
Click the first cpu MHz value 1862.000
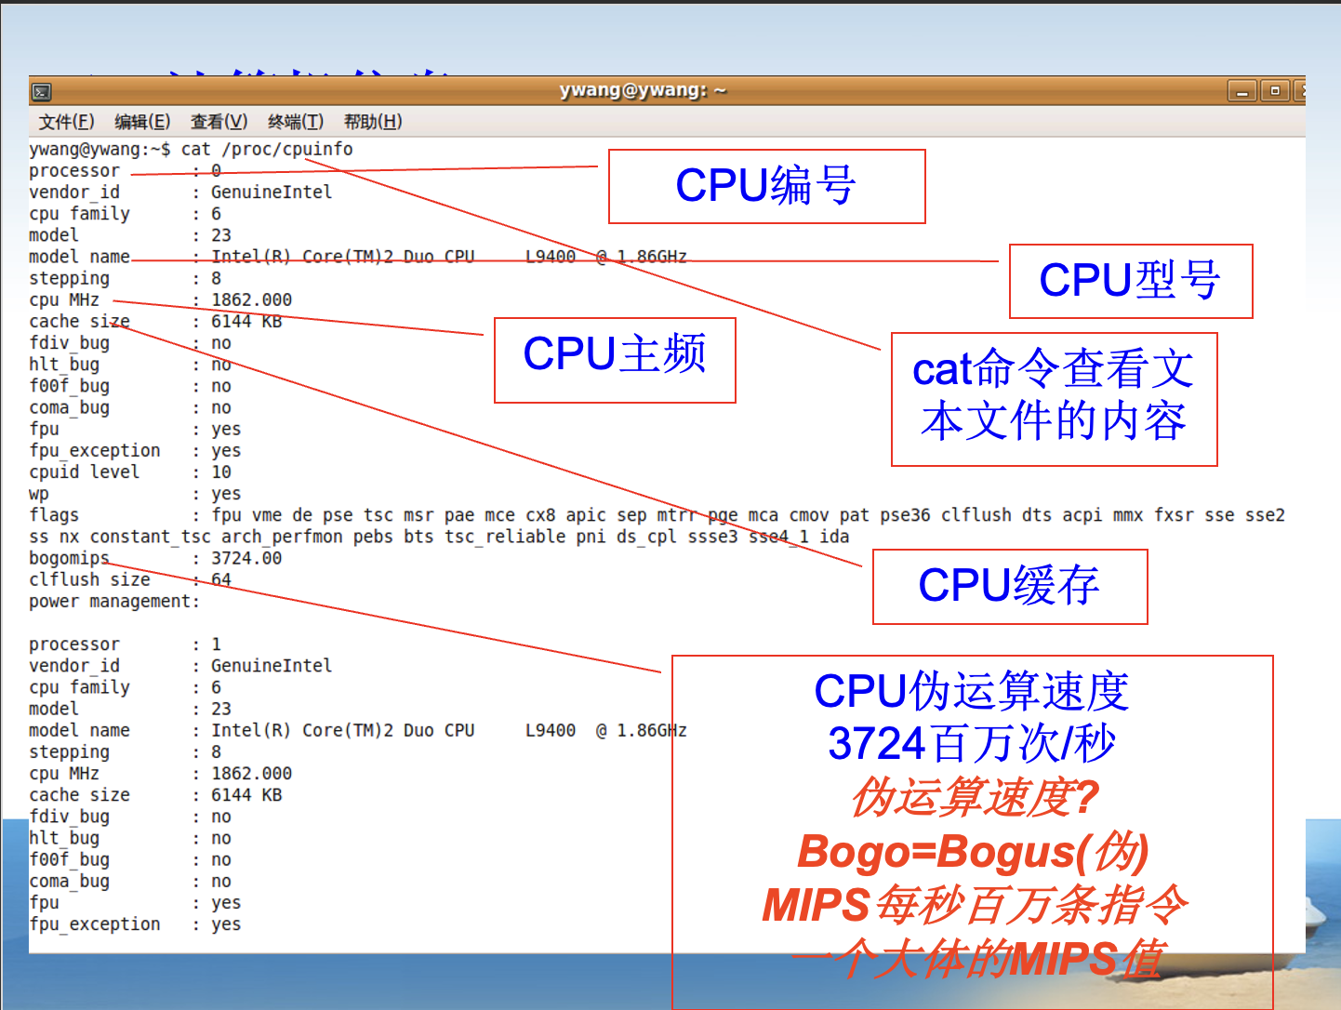pos(252,299)
